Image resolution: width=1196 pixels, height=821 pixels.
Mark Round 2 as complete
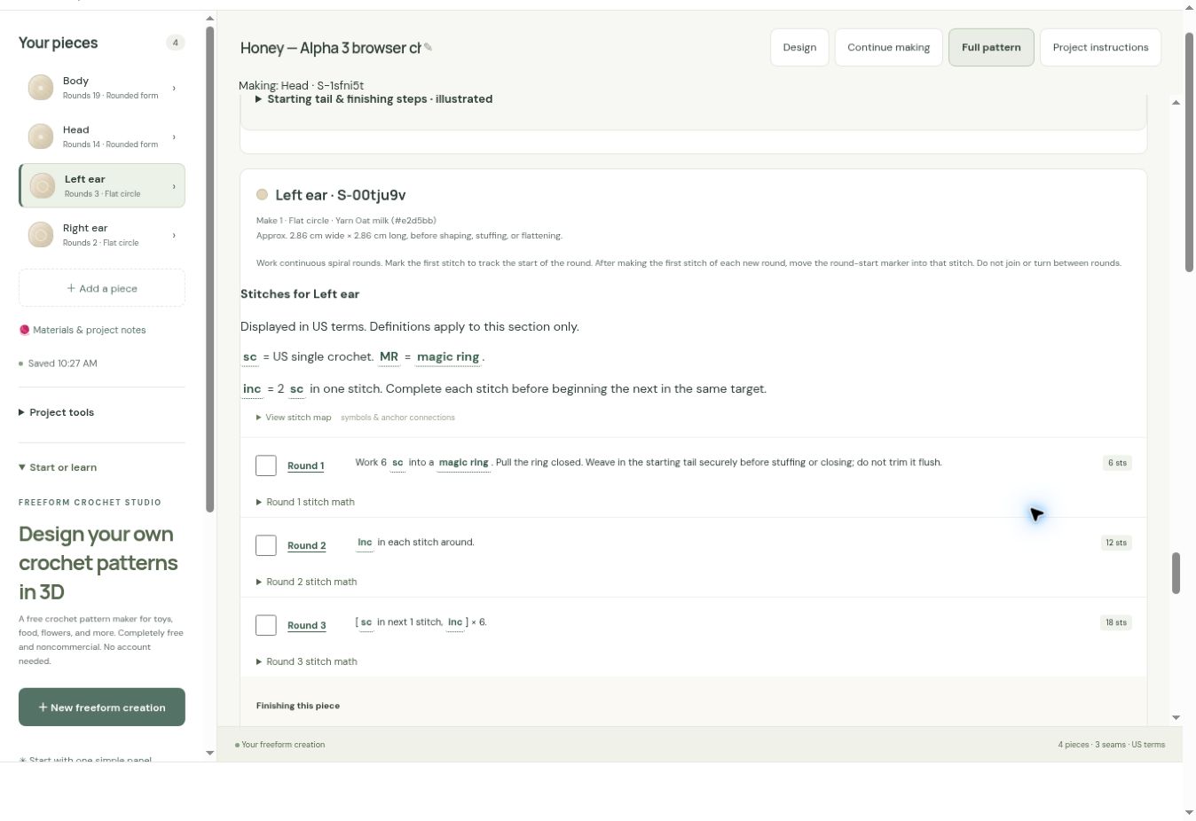266,545
